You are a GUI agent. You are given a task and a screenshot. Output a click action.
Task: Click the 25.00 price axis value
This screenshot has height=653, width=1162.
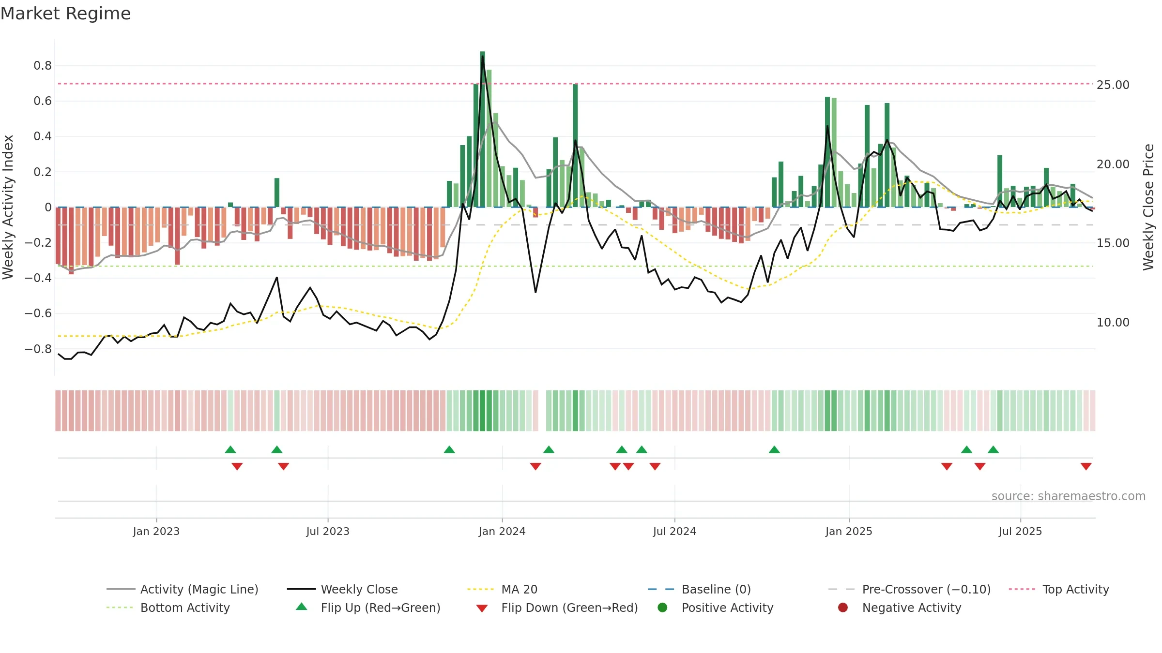point(1113,85)
